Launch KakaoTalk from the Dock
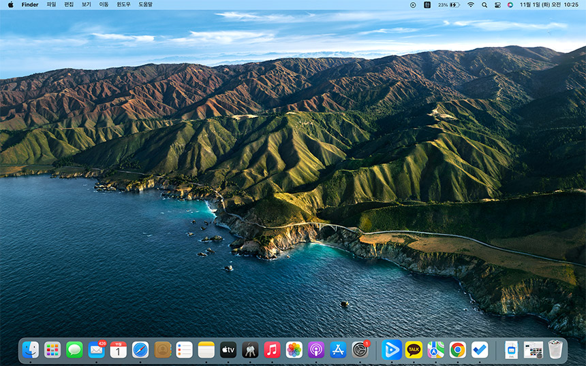The height and width of the screenshot is (366, 586). pyautogui.click(x=414, y=350)
